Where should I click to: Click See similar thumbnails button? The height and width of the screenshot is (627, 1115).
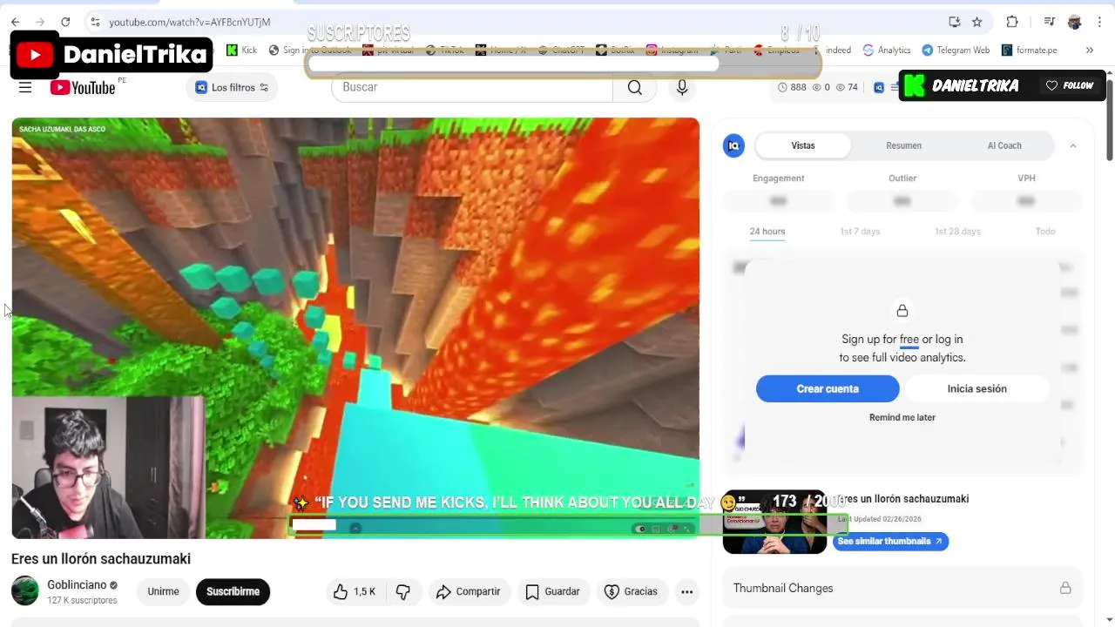point(890,541)
